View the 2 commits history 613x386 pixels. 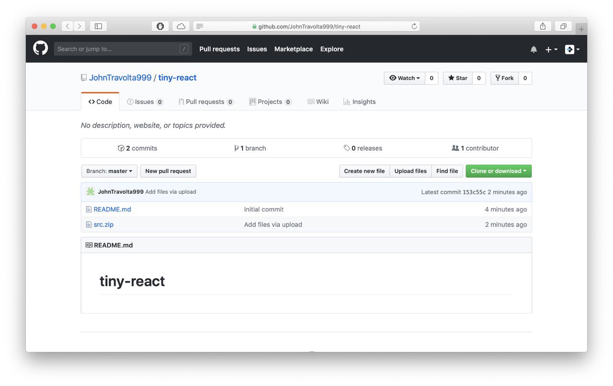(x=137, y=148)
